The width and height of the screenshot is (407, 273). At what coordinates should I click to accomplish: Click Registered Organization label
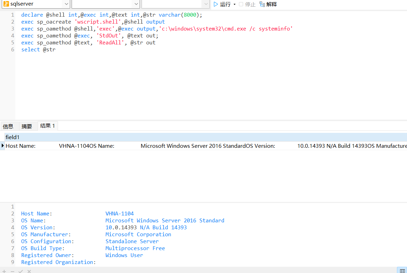pos(58,262)
